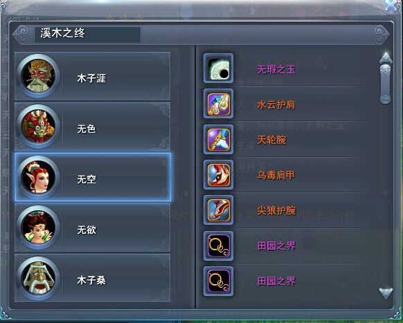Open the 天轮腕 item name link
Image resolution: width=403 pixels, height=323 pixels.
pos(271,140)
